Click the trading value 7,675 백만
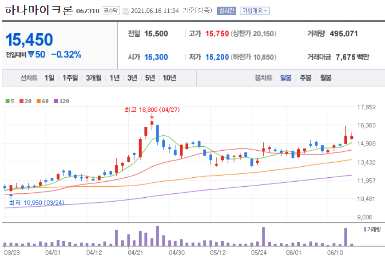Viewport: 385px width, 258px height. pyautogui.click(x=353, y=57)
